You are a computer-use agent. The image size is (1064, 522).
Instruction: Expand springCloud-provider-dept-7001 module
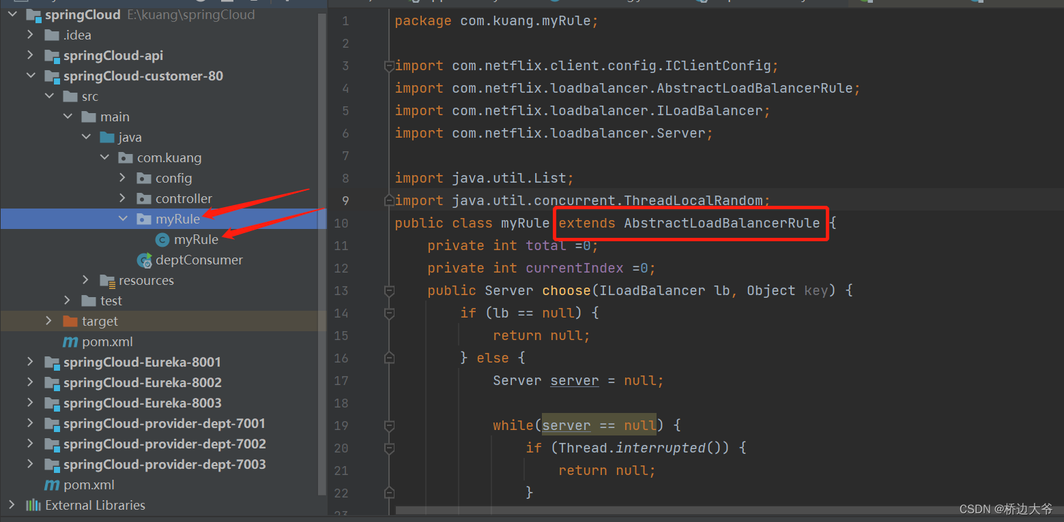(30, 423)
